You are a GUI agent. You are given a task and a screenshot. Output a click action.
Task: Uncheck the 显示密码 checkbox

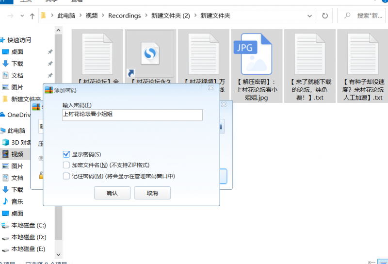coord(66,154)
